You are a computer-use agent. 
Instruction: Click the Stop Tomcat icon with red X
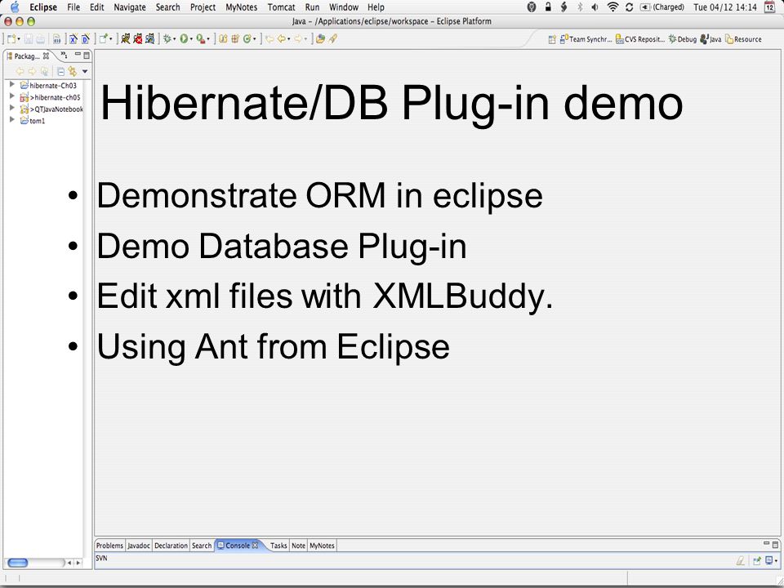click(137, 38)
